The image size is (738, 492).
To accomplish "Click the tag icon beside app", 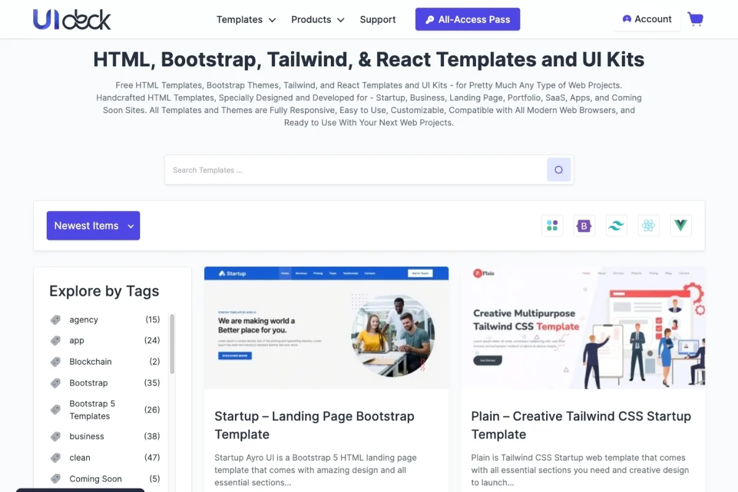I will tap(55, 341).
